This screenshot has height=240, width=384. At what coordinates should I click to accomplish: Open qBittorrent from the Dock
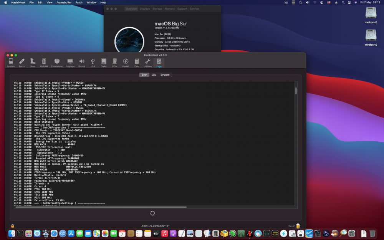(x=63, y=233)
